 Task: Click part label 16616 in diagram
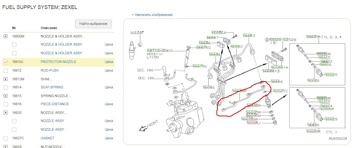(x=326, y=65)
